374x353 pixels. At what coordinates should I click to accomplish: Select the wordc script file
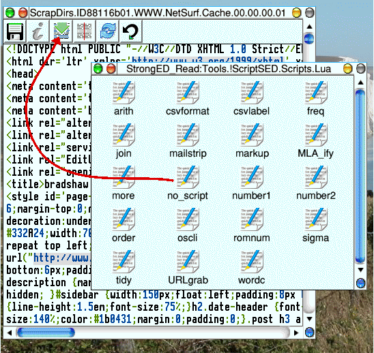click(x=252, y=268)
